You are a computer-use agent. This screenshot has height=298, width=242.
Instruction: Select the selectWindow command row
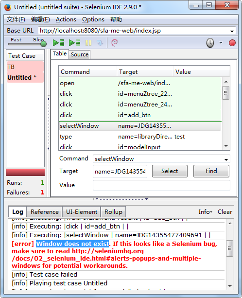click(140, 126)
